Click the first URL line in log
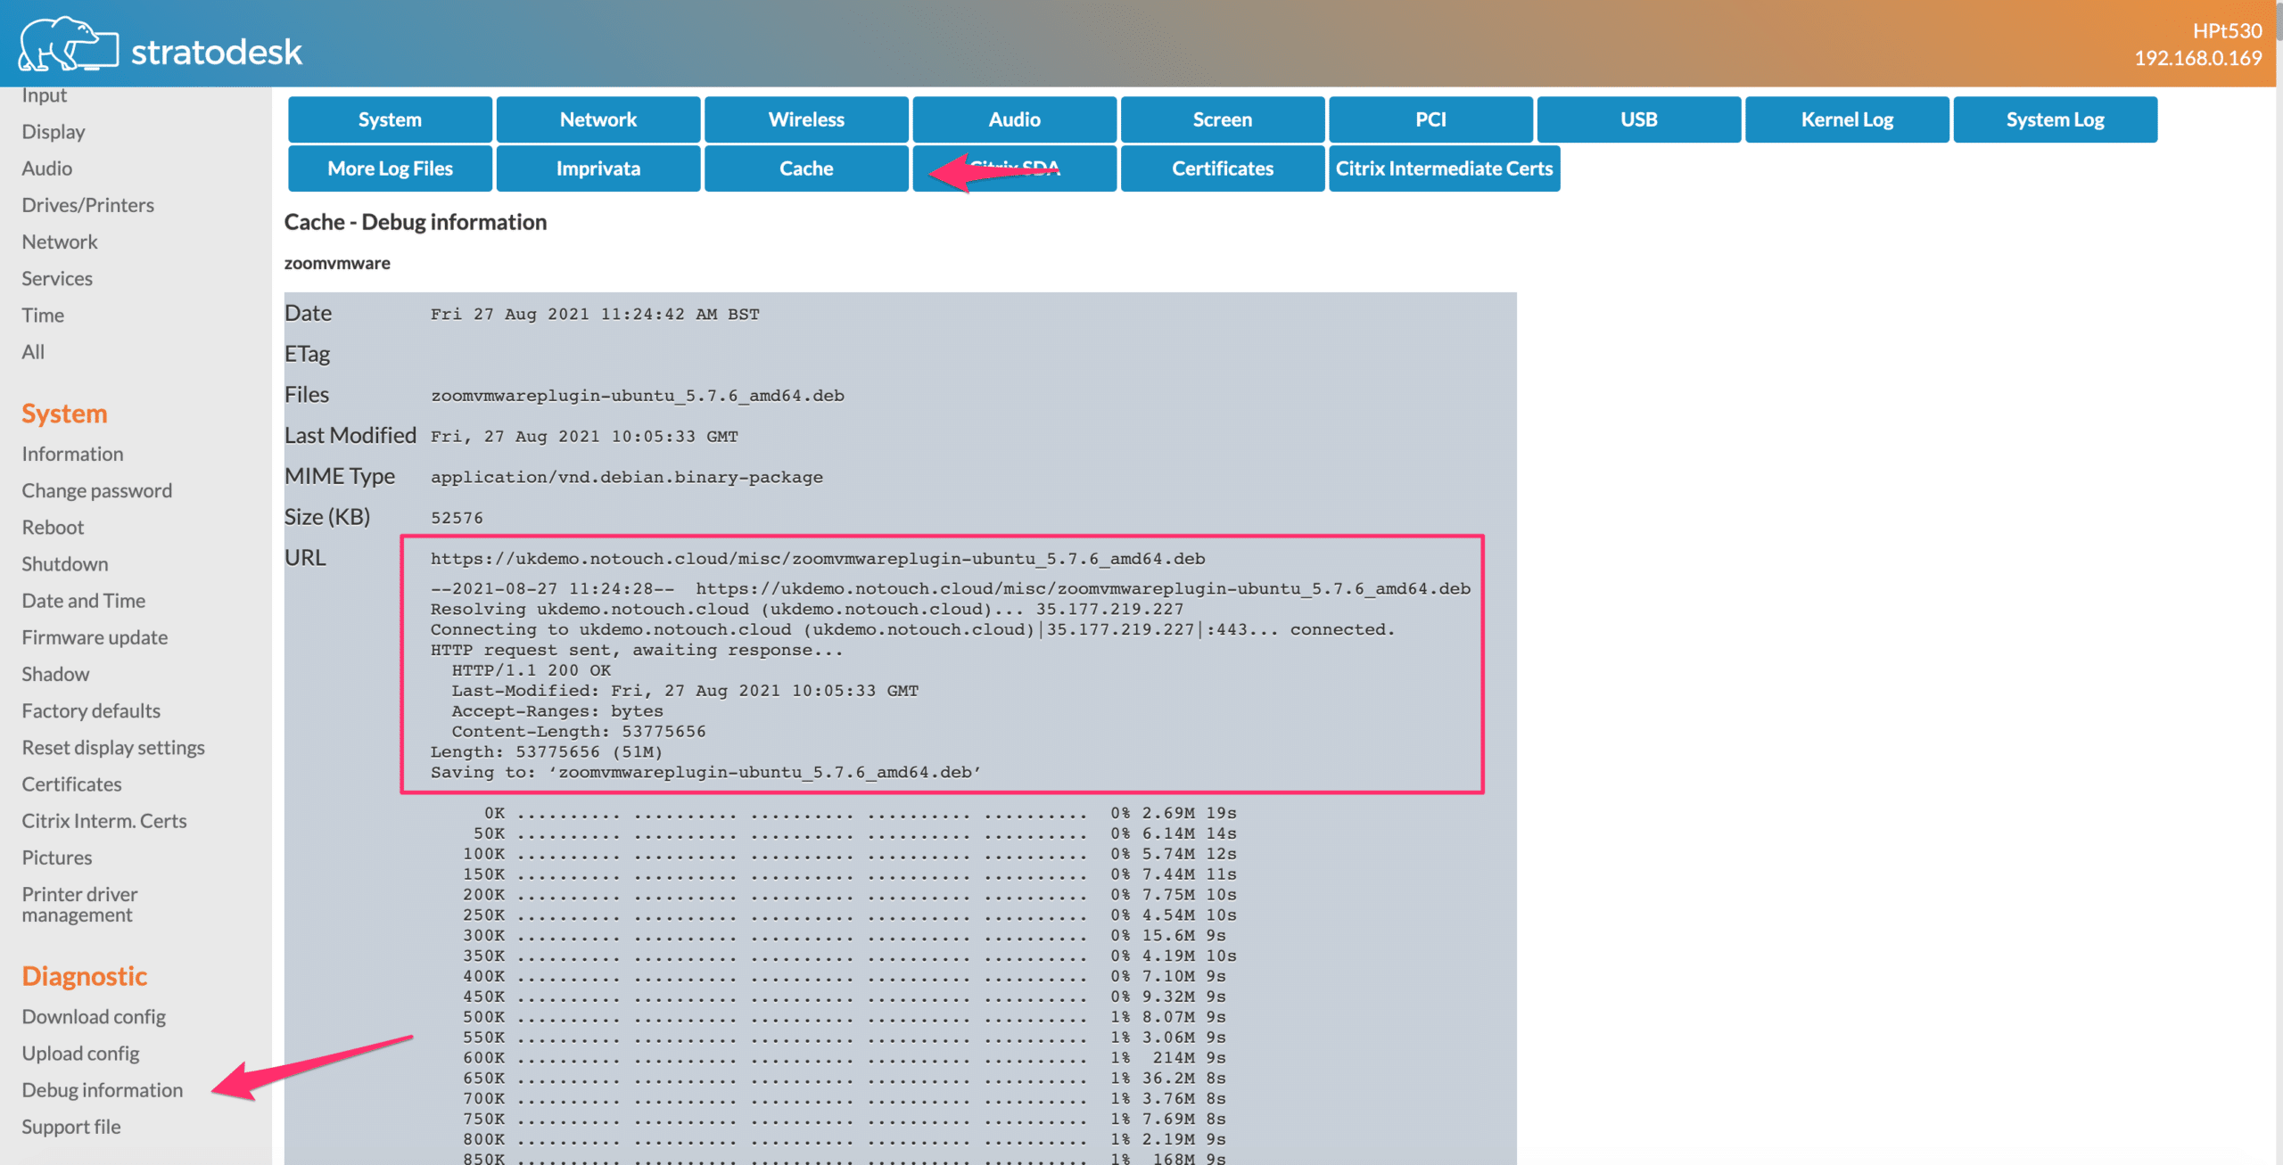The width and height of the screenshot is (2283, 1165). 818,559
